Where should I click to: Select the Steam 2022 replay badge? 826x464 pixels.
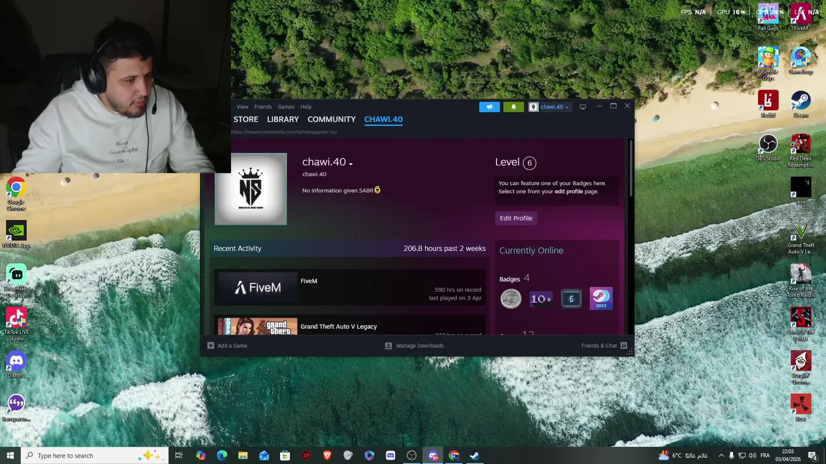coord(601,298)
